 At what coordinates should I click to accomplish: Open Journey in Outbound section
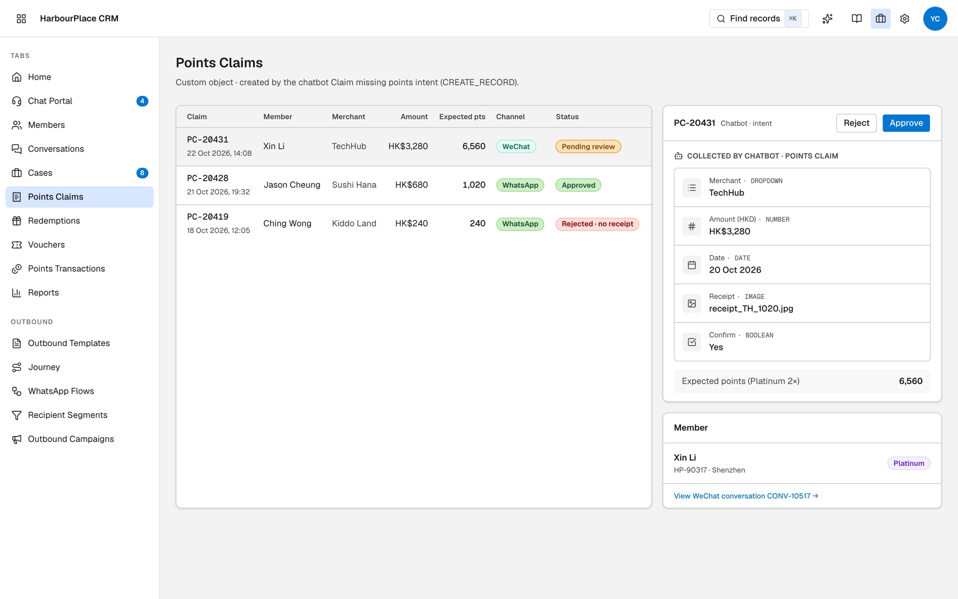[79, 367]
